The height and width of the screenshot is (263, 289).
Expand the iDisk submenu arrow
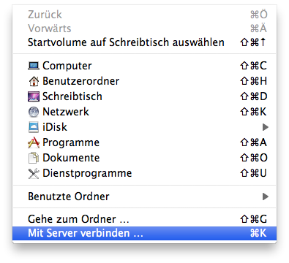pyautogui.click(x=266, y=127)
